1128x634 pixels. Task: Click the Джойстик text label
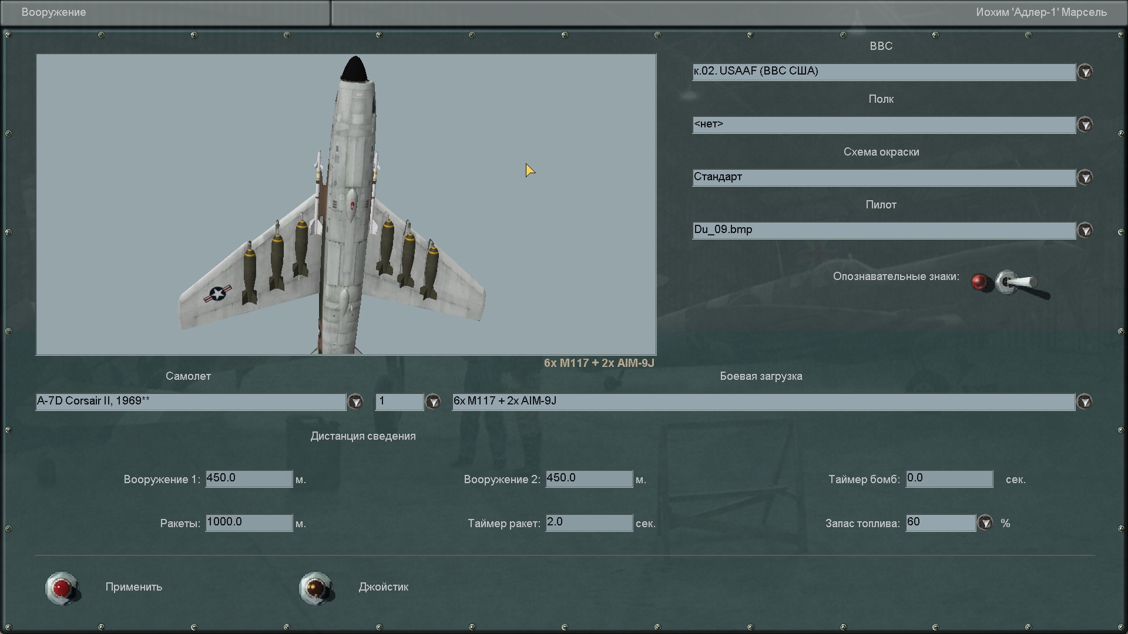coord(383,587)
